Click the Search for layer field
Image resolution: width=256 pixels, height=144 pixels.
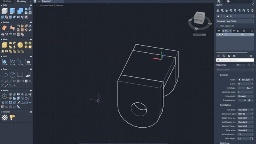tap(235, 60)
